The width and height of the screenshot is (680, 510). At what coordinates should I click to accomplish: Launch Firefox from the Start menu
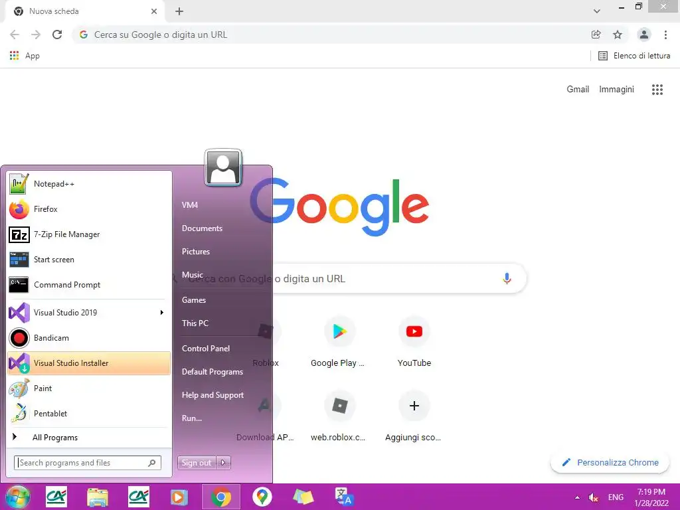[89, 209]
